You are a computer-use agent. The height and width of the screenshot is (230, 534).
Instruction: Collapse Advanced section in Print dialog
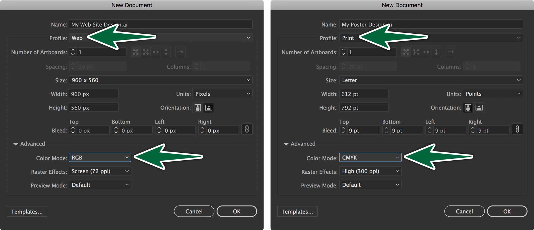point(286,144)
